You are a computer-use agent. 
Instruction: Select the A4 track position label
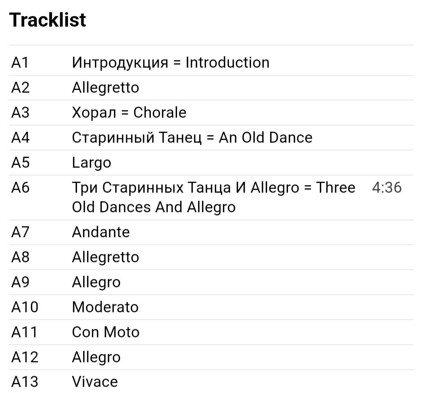click(x=20, y=138)
